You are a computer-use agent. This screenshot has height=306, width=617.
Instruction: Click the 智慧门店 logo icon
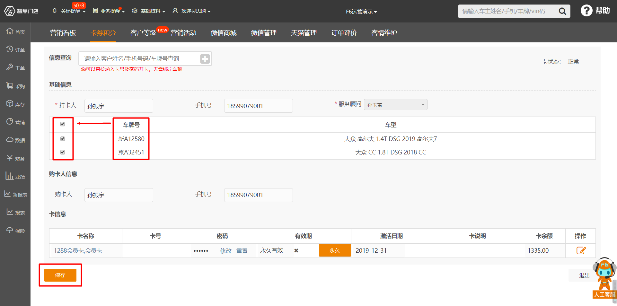[10, 11]
